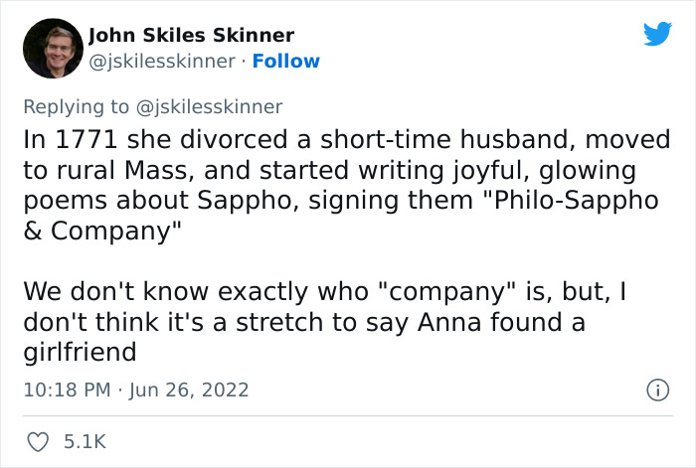Open John Skiles Skinner's profile picture
The image size is (696, 468).
tap(52, 49)
